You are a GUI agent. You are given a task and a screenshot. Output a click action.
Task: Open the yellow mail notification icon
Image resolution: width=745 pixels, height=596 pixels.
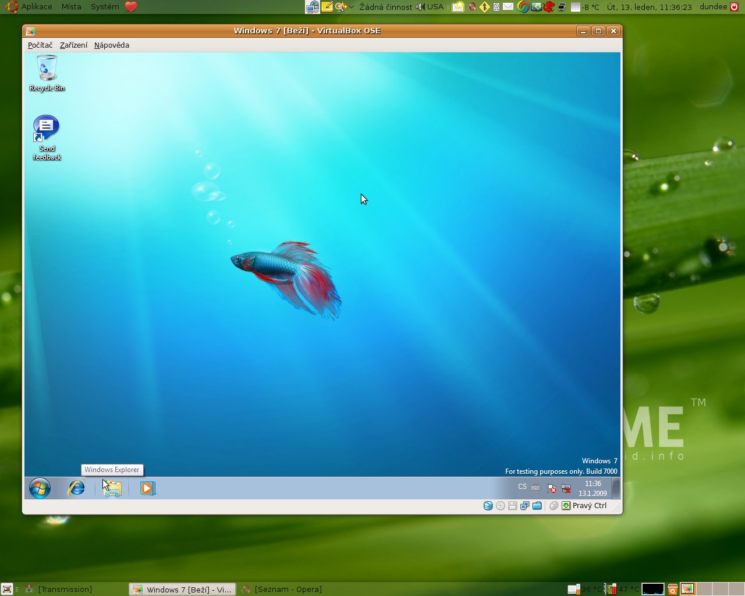point(458,7)
